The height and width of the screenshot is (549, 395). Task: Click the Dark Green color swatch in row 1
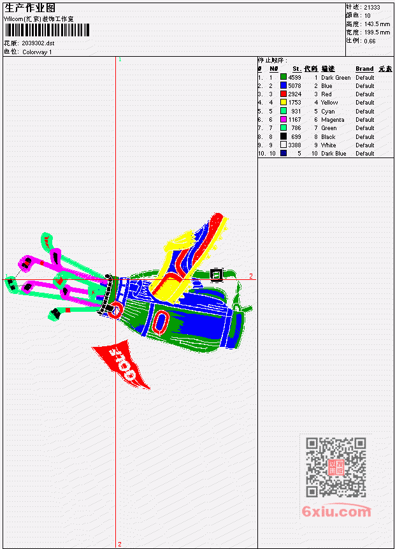click(284, 77)
